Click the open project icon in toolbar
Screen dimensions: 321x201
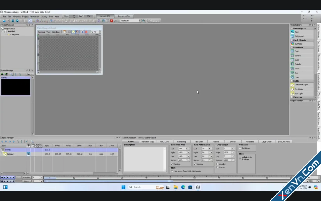[x=4, y=21]
